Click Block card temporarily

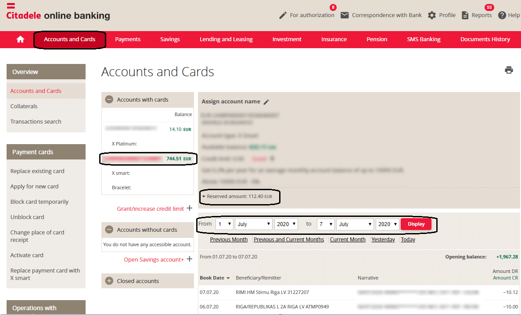[x=39, y=202]
